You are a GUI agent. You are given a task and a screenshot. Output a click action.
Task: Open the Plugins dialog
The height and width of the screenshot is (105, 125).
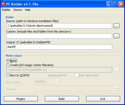[x=21, y=99]
